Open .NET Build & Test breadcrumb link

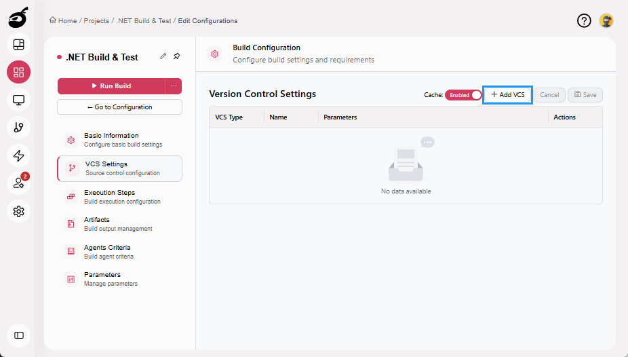[x=143, y=21]
